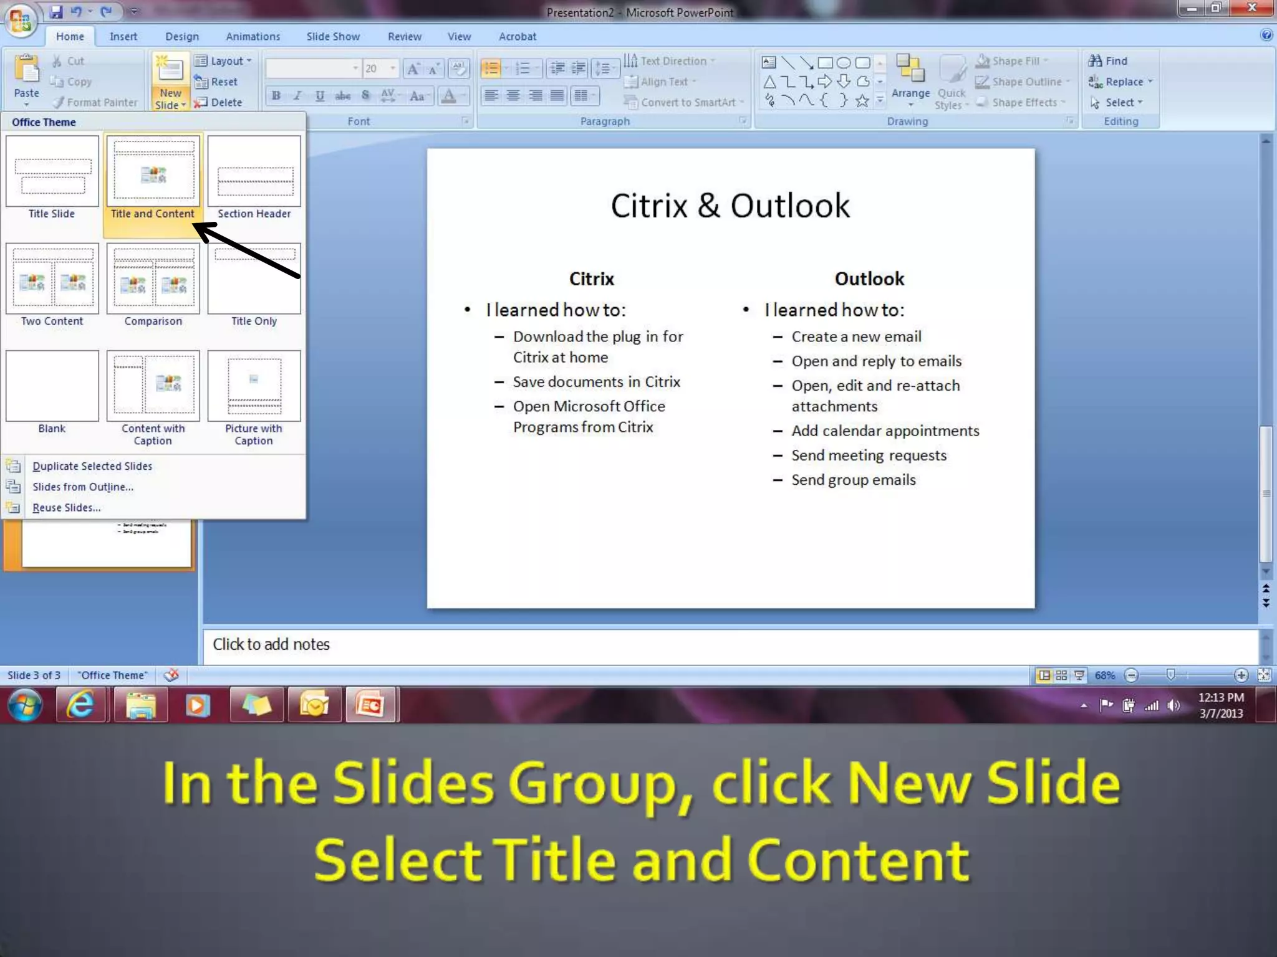The image size is (1277, 957).
Task: Switch to Animations tab
Action: 253,36
